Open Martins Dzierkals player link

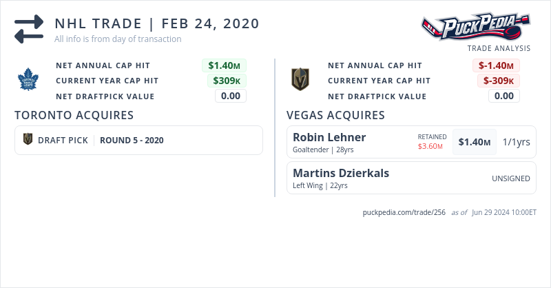coord(341,173)
